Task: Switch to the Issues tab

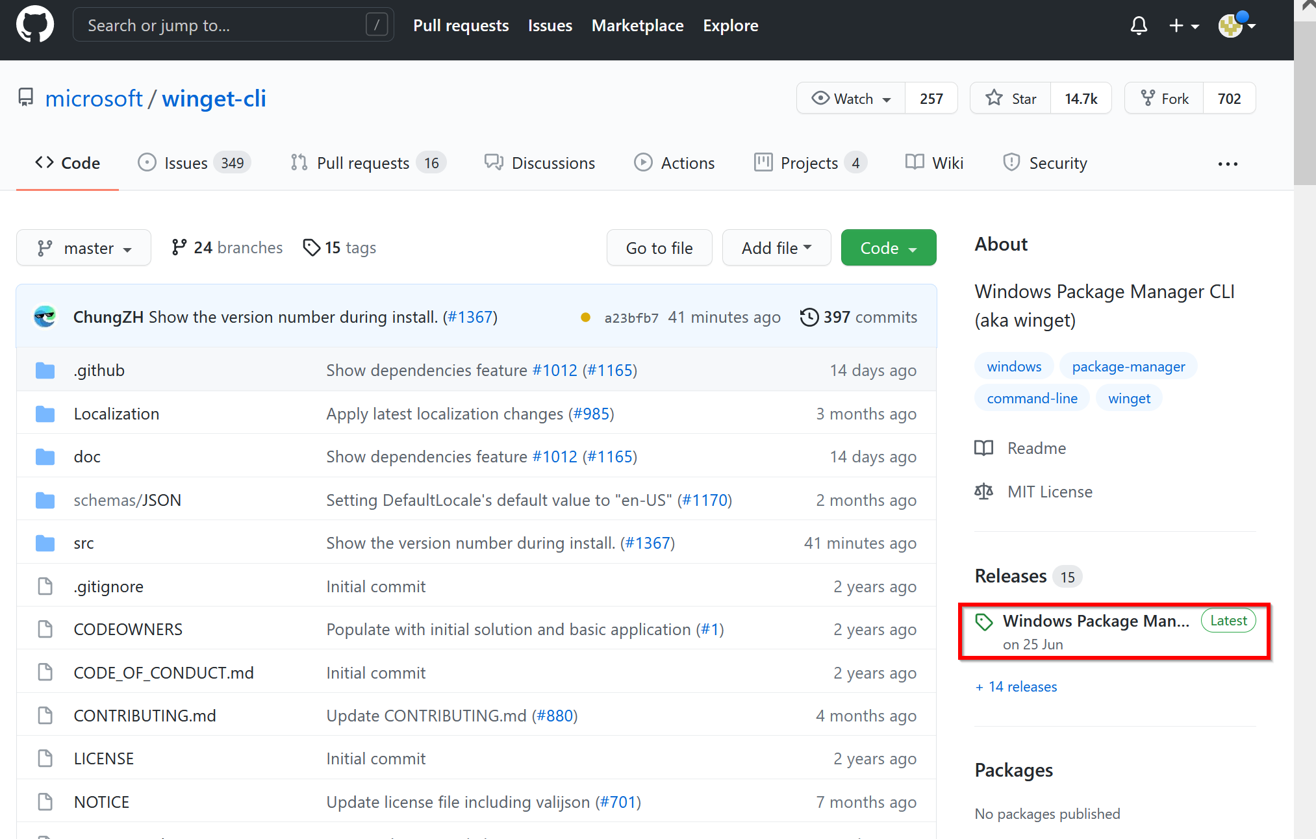Action: pyautogui.click(x=194, y=163)
